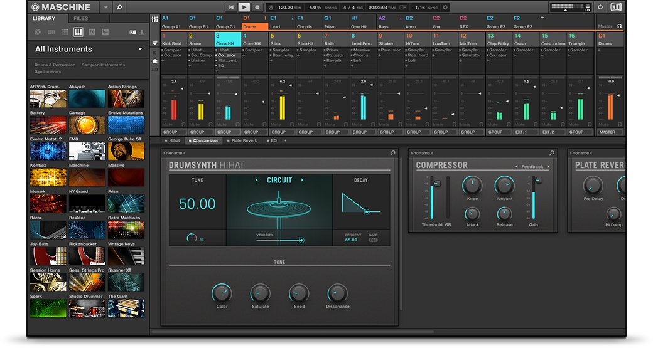The image size is (653, 348).
Task: Select the Plate Reverb plugin tab
Action: [244, 141]
